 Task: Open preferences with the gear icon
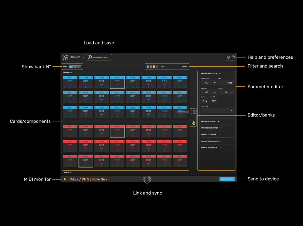[228, 57]
